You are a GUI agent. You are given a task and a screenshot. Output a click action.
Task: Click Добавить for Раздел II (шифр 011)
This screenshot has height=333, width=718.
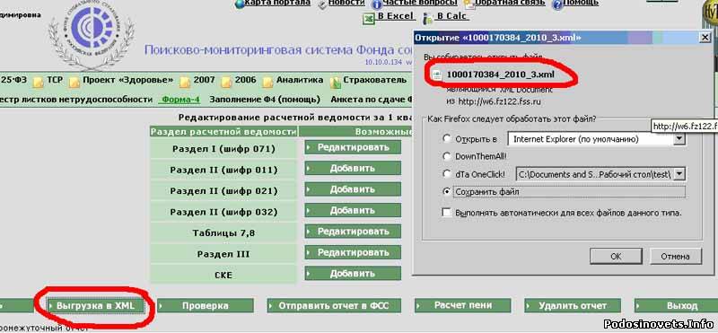point(353,168)
